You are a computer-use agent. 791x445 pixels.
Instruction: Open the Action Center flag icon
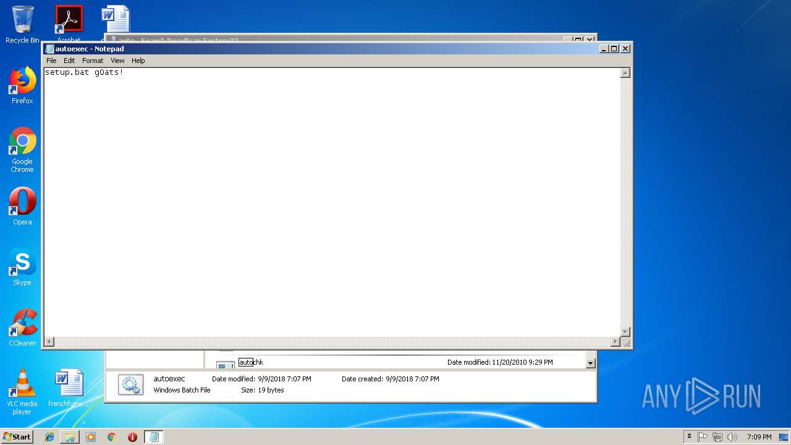703,437
